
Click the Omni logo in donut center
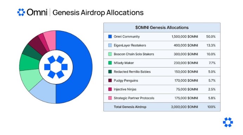click(56, 67)
